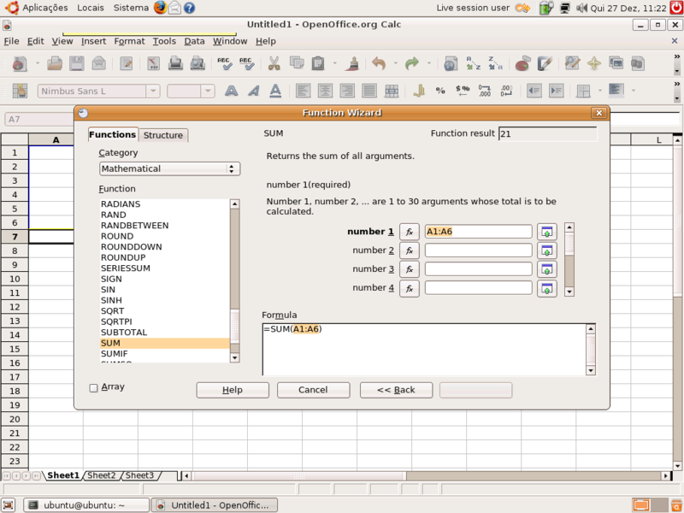Click the Currency number format icon
Screen dimensions: 684x513
coord(463,91)
